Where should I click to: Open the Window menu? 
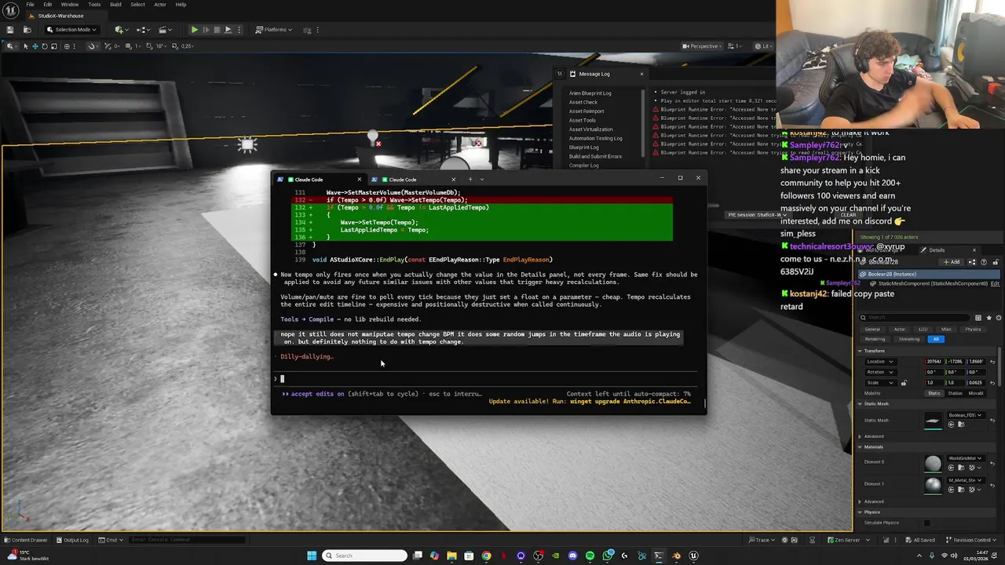[69, 5]
